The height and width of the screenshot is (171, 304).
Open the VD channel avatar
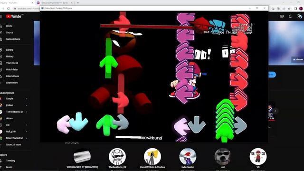pos(258,156)
